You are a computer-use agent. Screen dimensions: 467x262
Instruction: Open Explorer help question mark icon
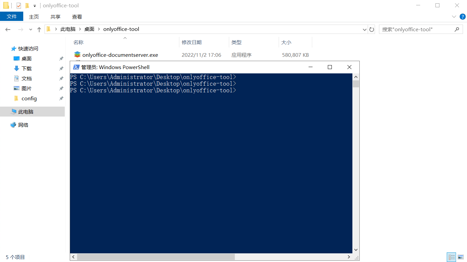(x=462, y=17)
